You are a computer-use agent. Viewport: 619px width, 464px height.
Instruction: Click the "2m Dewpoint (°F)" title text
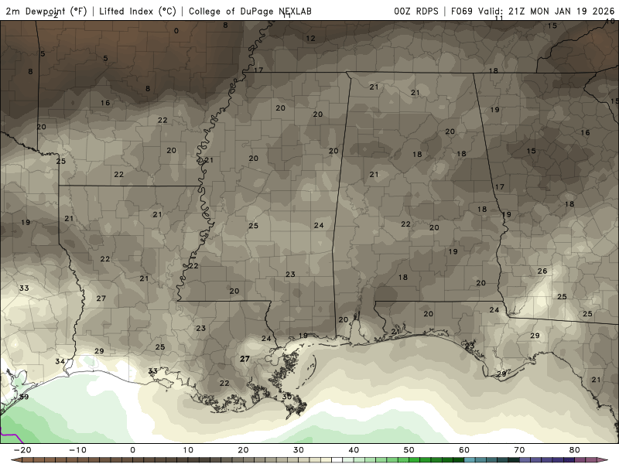[x=46, y=12]
